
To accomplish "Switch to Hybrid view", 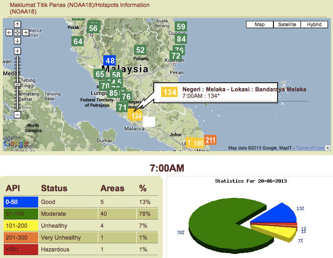I will [314, 24].
